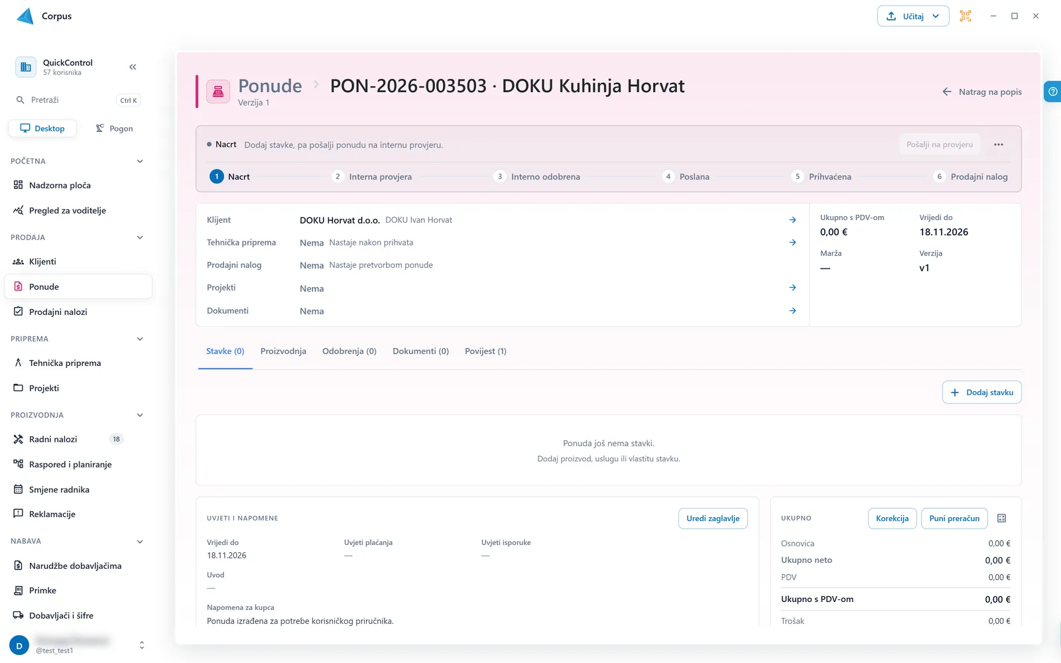Collapse the PROIZVODNJA section

coord(140,415)
